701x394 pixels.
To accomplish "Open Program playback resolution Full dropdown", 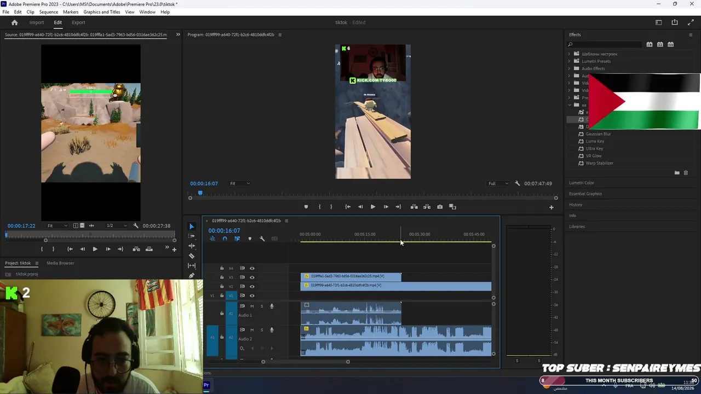I will click(x=498, y=183).
